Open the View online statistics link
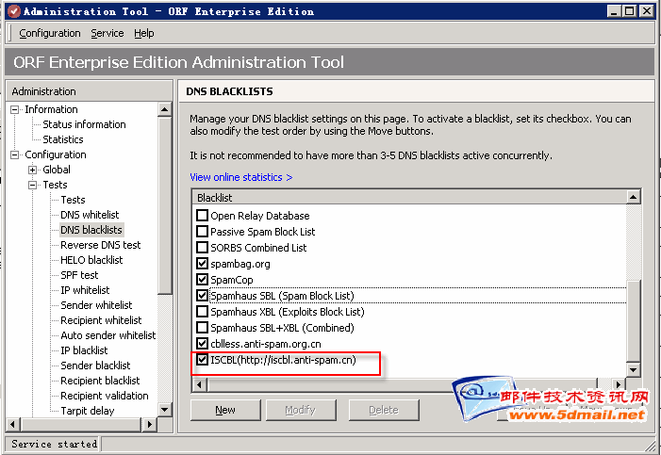 point(240,177)
